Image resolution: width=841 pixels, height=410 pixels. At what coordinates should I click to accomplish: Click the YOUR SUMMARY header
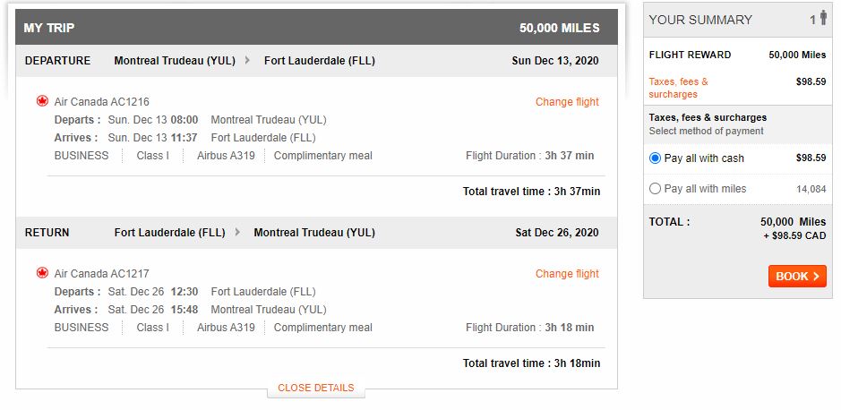click(x=700, y=20)
